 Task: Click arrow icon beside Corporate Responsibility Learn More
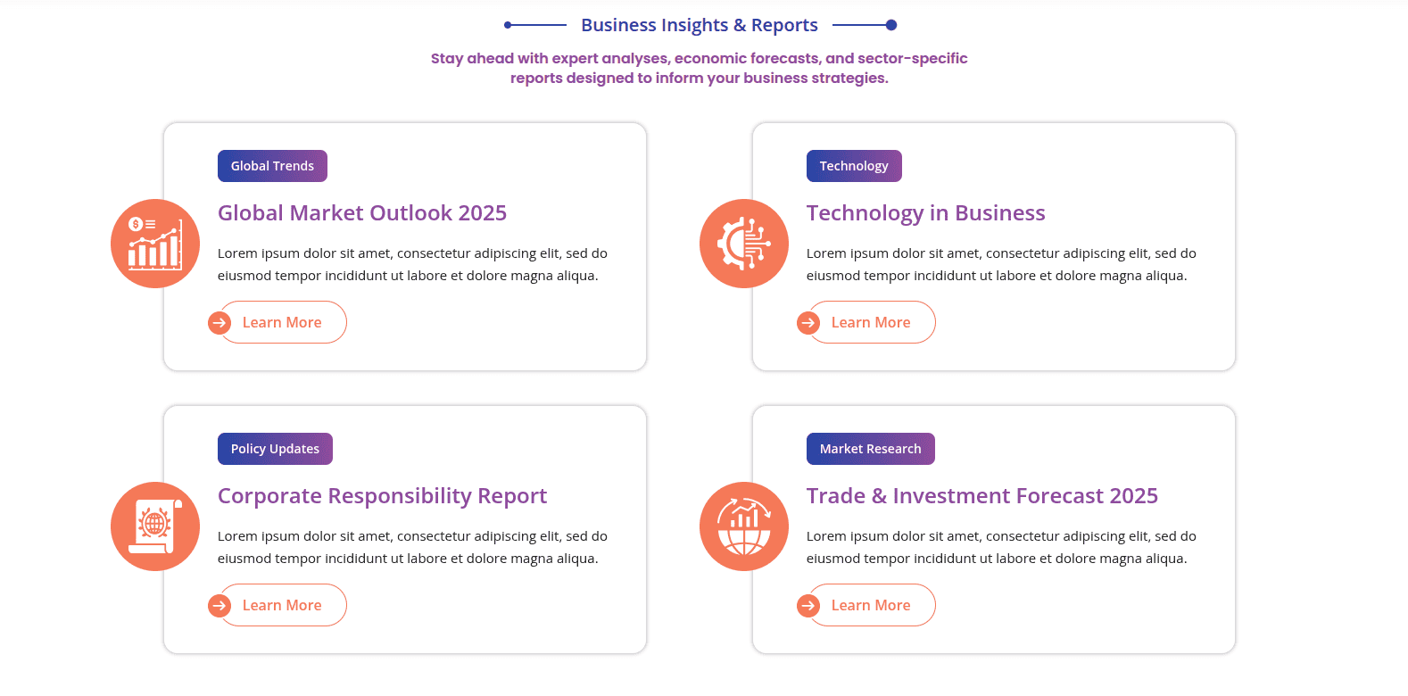point(219,606)
